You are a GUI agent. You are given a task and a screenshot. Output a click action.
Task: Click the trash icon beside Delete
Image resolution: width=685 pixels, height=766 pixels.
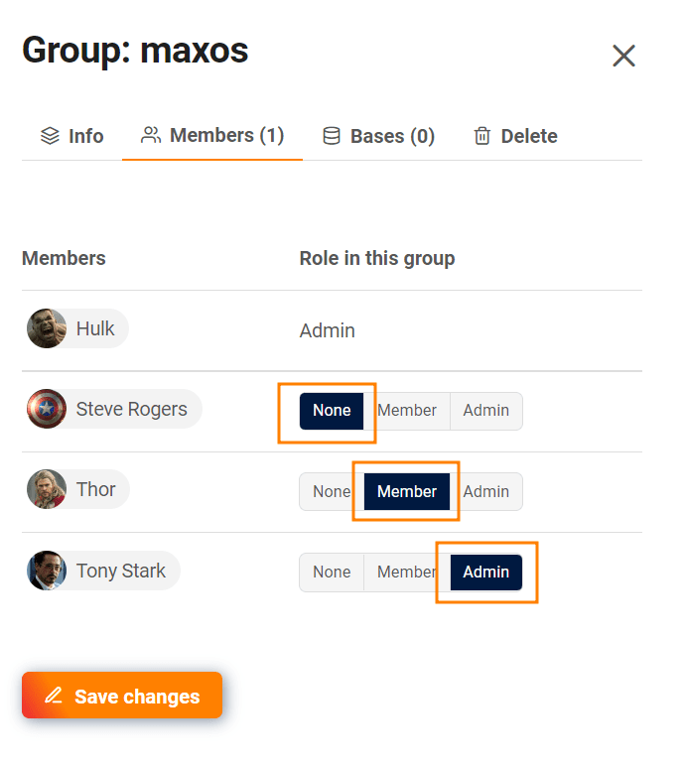482,136
